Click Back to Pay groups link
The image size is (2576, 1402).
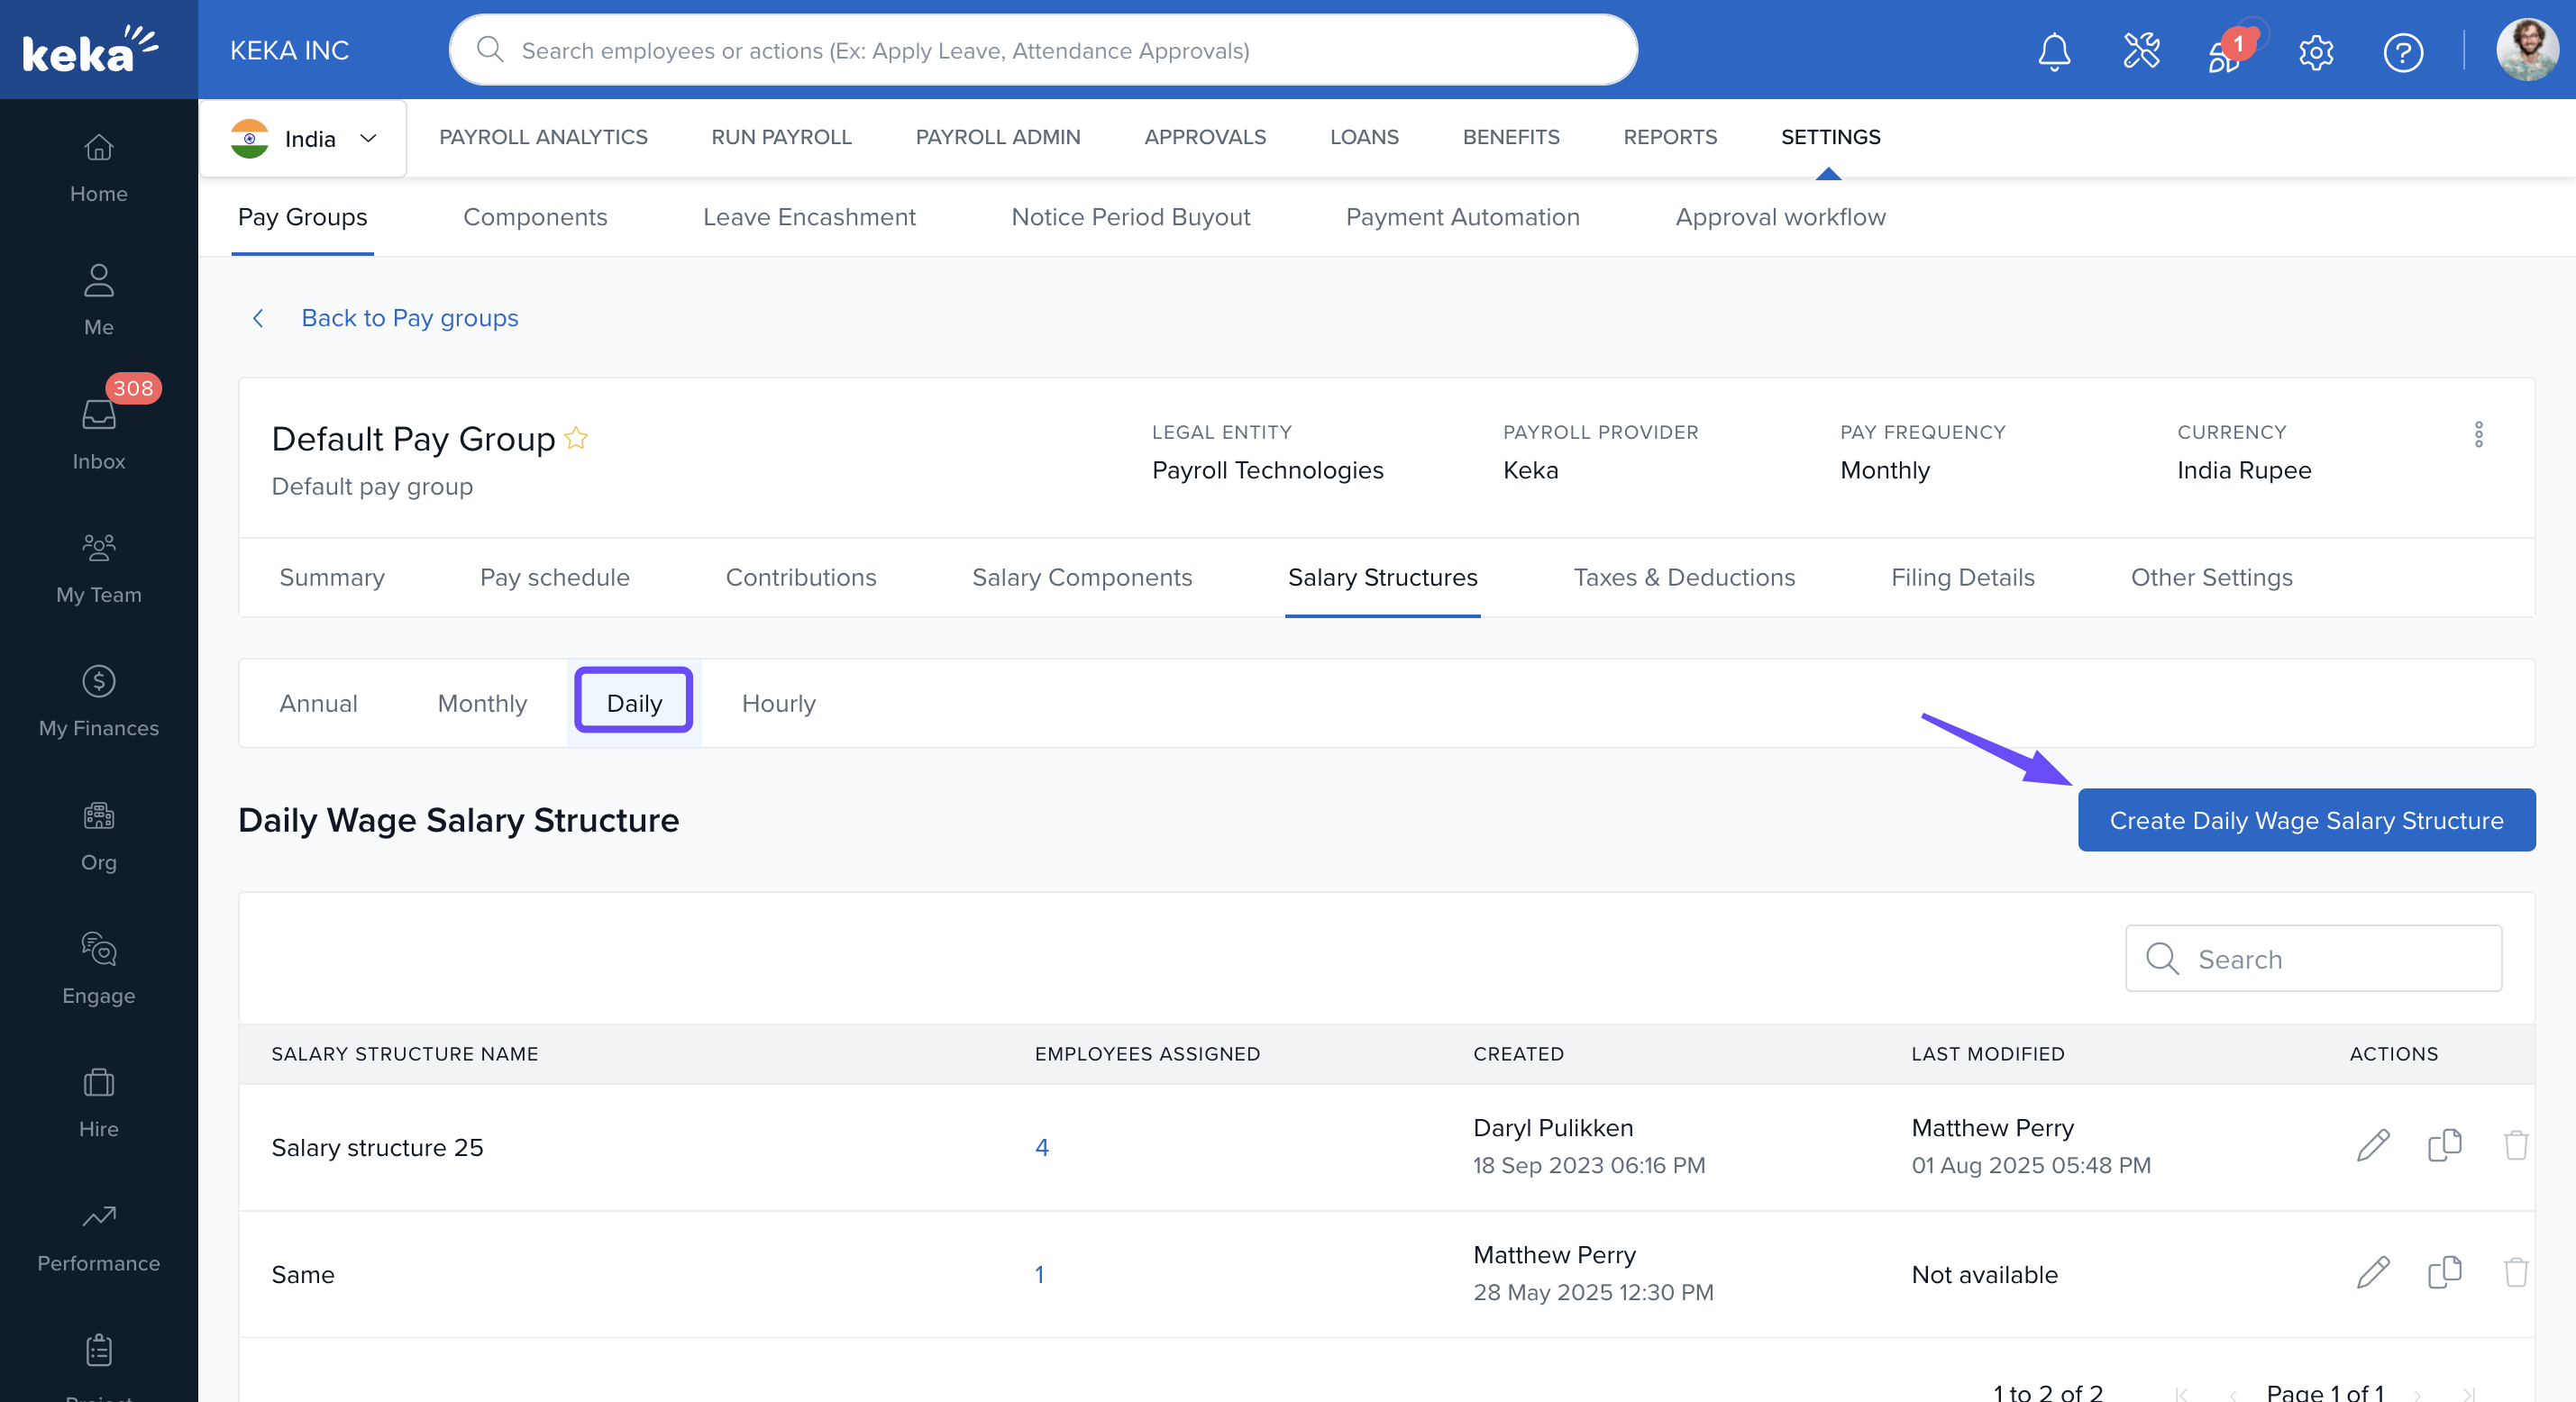[409, 318]
